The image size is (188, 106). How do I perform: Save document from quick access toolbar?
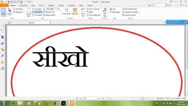coord(9,2)
